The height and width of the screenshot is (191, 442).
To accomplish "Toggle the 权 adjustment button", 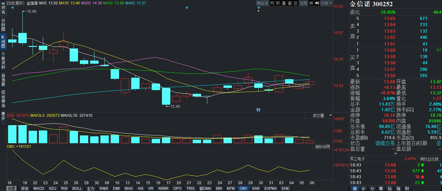I will 278,3.
